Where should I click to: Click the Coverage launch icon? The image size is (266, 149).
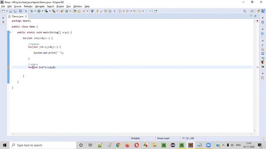click(x=46, y=11)
